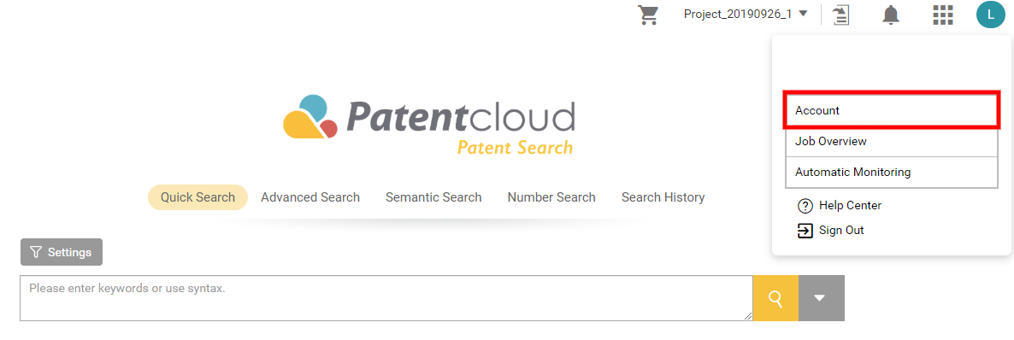Expand the search options dropdown arrow
Image resolution: width=1014 pixels, height=340 pixels.
(x=822, y=298)
